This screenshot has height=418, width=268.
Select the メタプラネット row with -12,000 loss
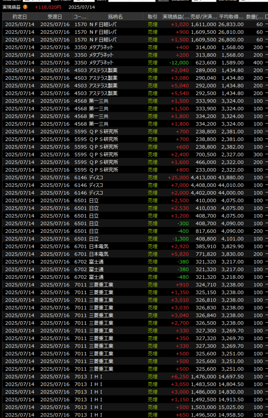(122, 62)
